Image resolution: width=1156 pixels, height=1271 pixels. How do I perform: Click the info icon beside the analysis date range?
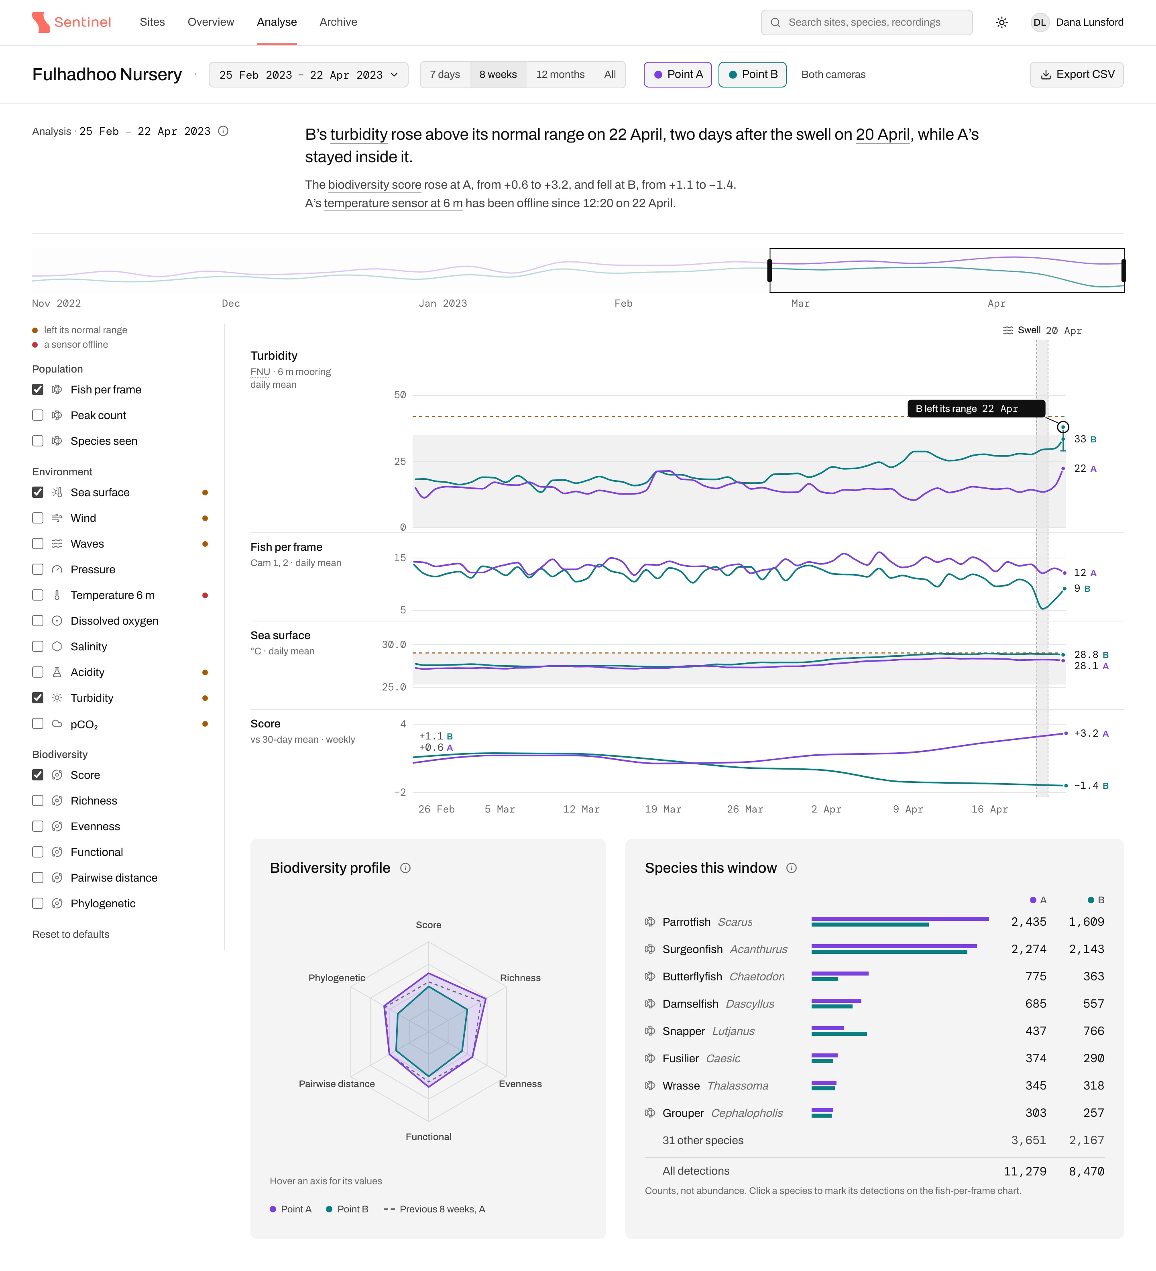[x=223, y=131]
